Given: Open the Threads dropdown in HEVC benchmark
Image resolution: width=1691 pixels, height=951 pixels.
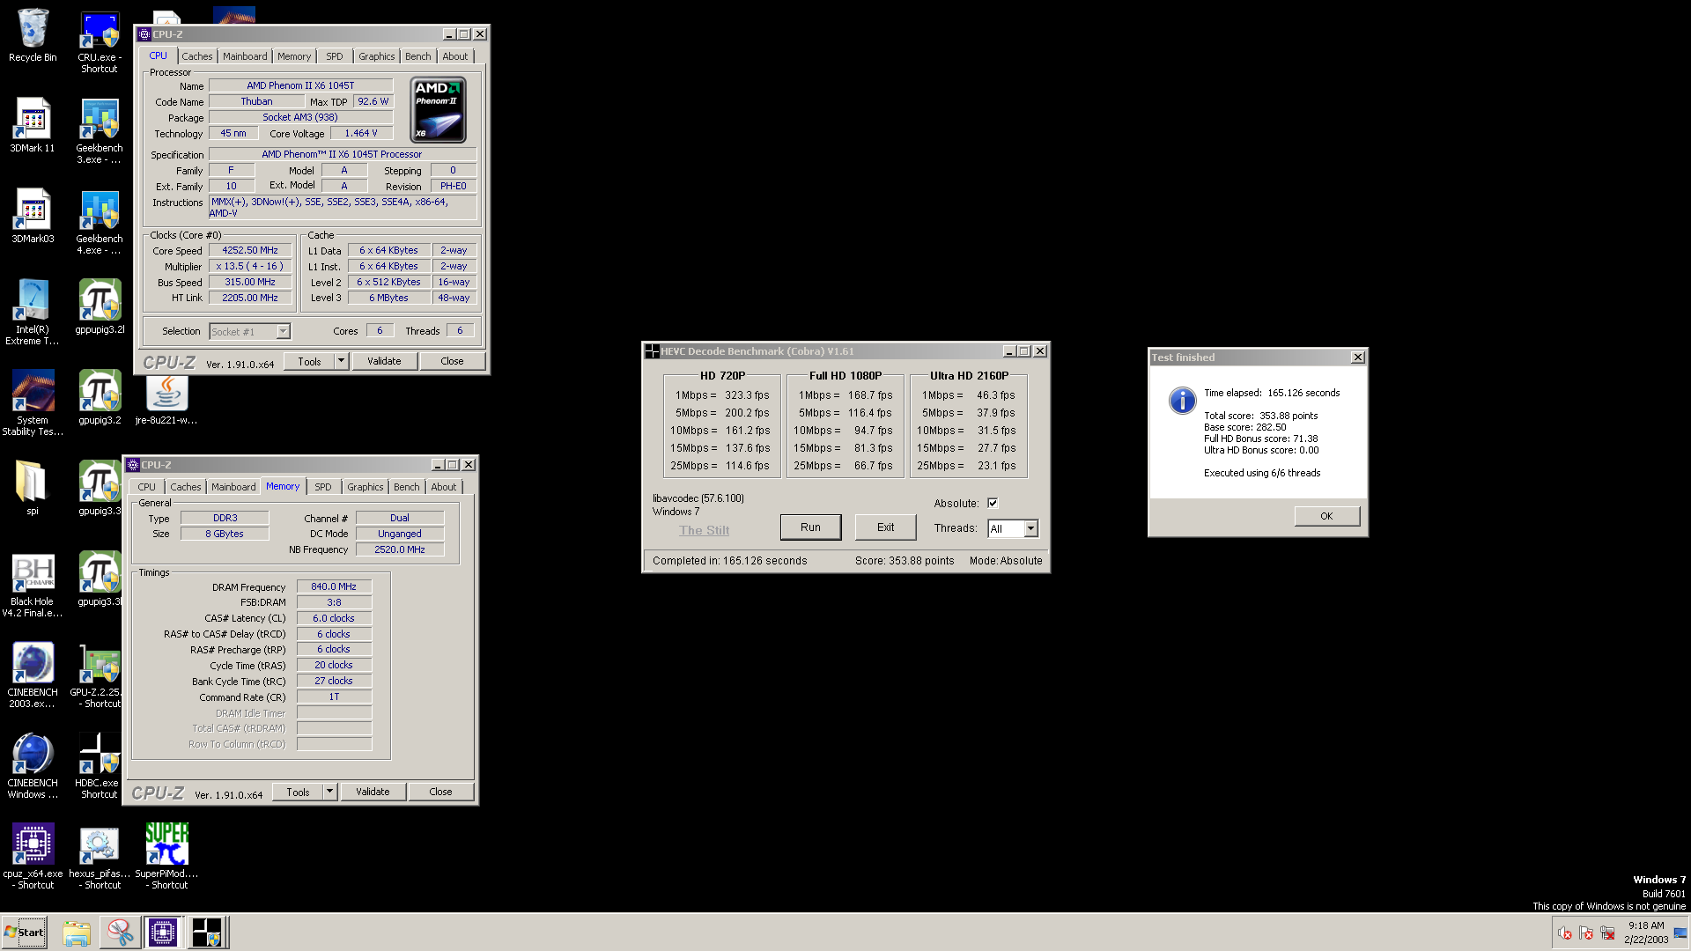Looking at the screenshot, I should 1030,528.
